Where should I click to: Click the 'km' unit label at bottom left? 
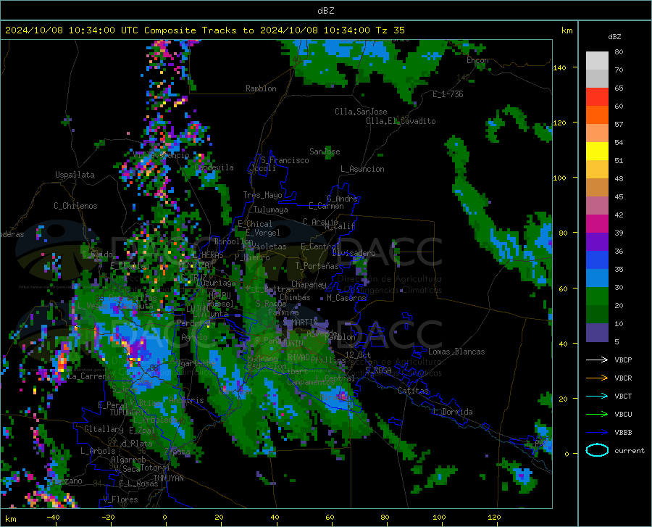tap(10, 519)
